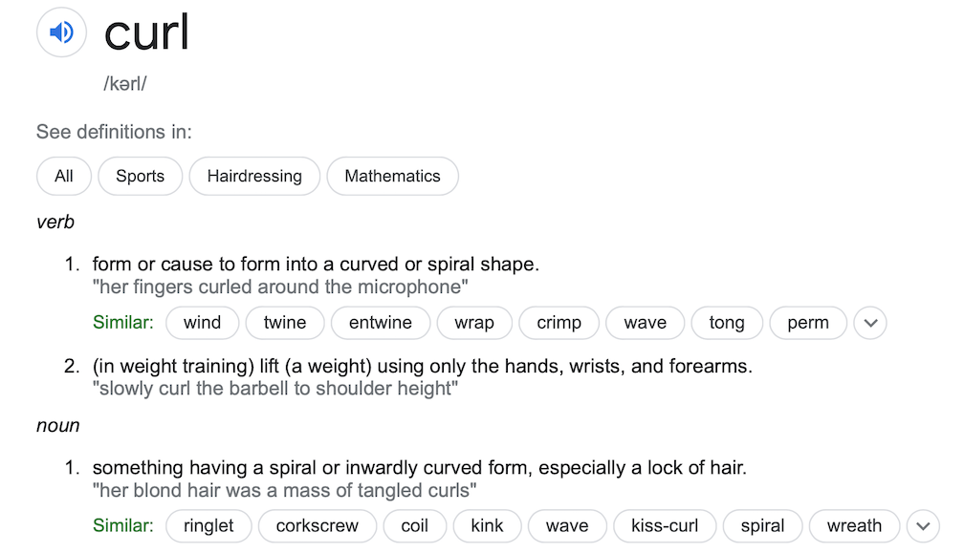Screen dimensions: 964x553
Task: Select the All definitions filter
Action: [x=64, y=176]
